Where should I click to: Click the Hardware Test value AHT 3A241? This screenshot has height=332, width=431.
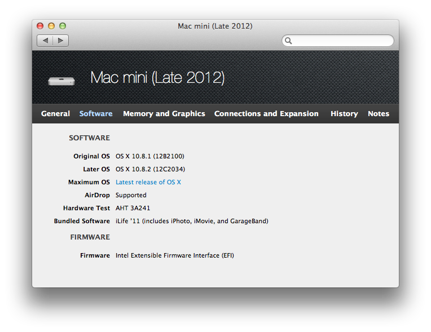[133, 208]
